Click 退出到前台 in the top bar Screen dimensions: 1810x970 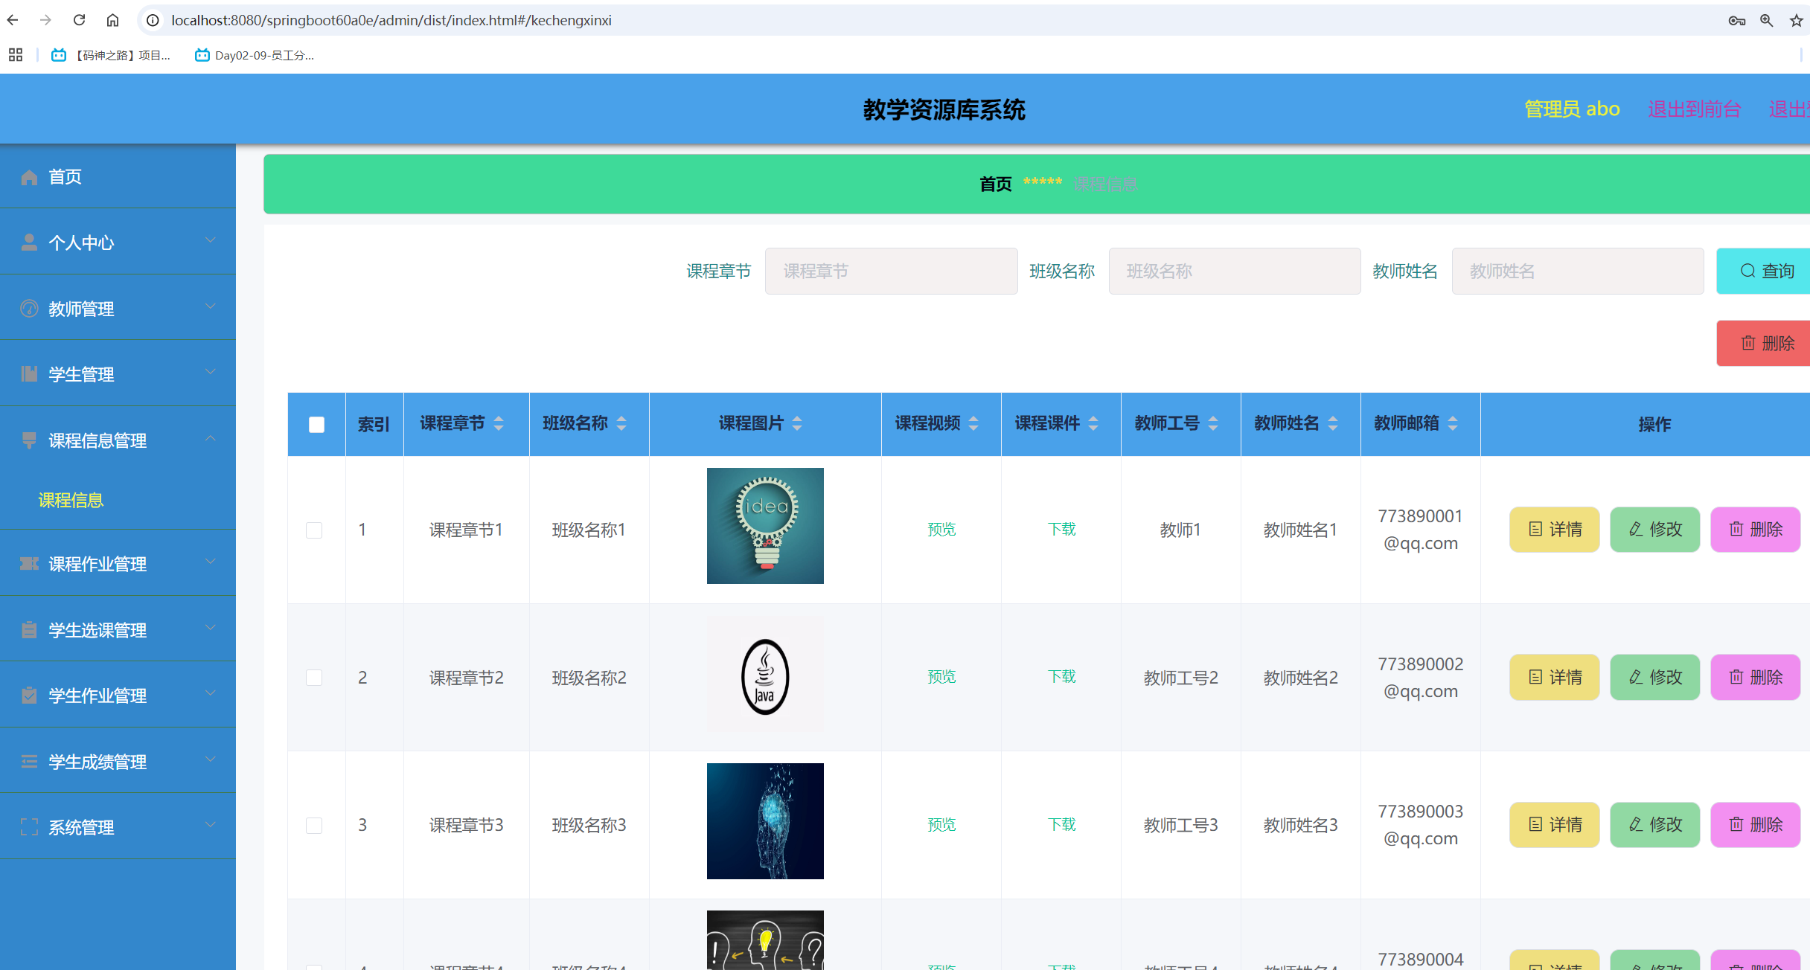[1694, 109]
